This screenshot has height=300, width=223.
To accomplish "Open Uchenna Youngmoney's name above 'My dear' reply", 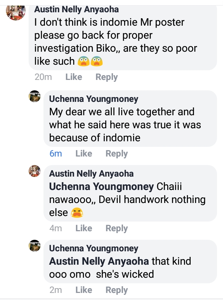I will click(x=94, y=99).
